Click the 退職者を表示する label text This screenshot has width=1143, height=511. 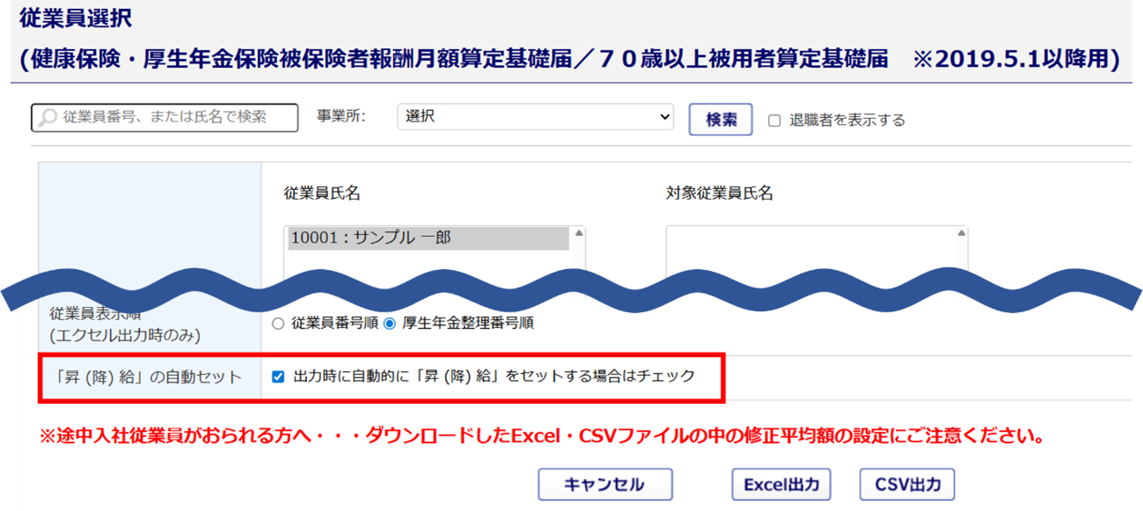pyautogui.click(x=846, y=120)
